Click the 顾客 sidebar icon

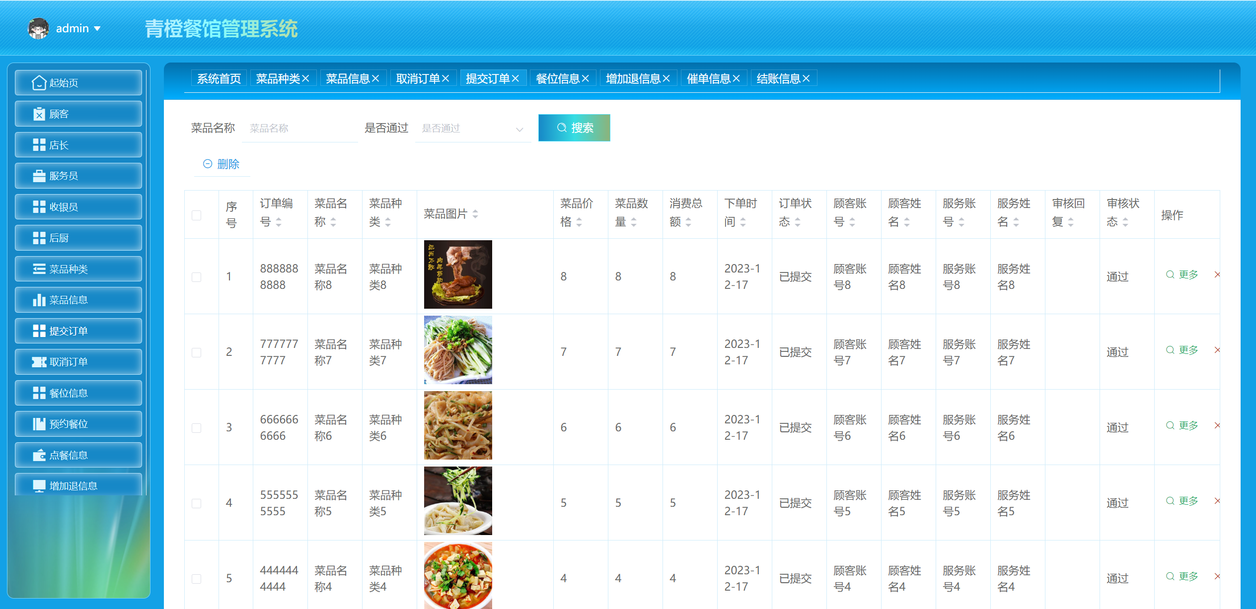[39, 114]
